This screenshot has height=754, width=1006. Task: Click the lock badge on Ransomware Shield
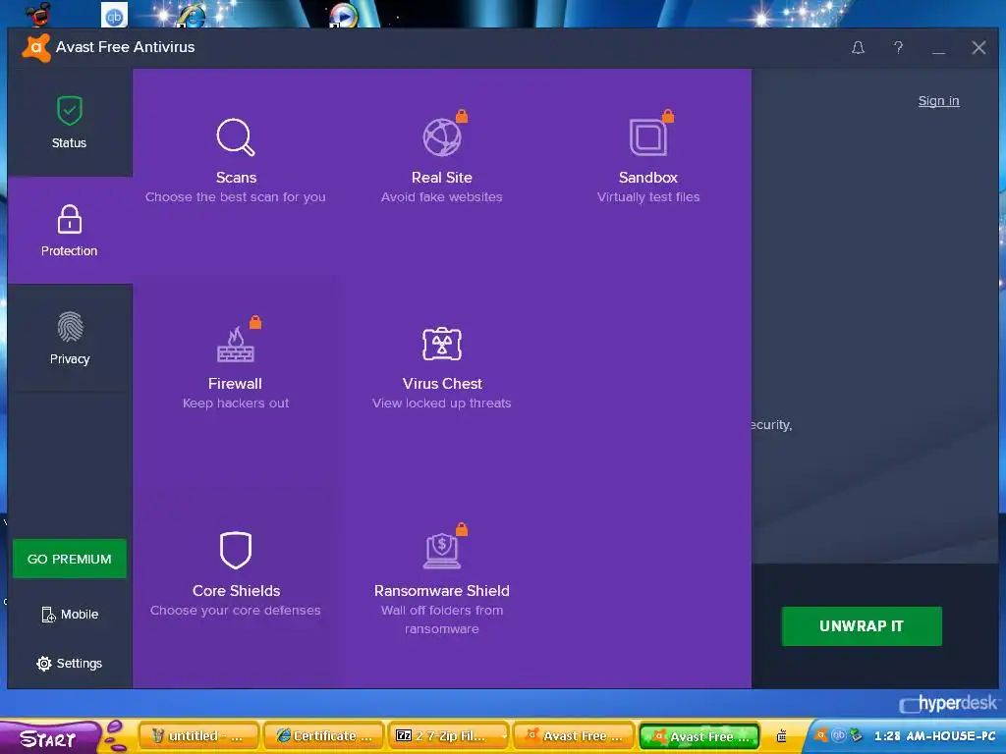(462, 529)
